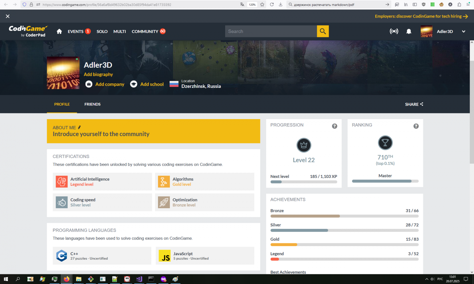This screenshot has height=284, width=474.
Task: Click in the CodinGame search field
Action: [271, 32]
